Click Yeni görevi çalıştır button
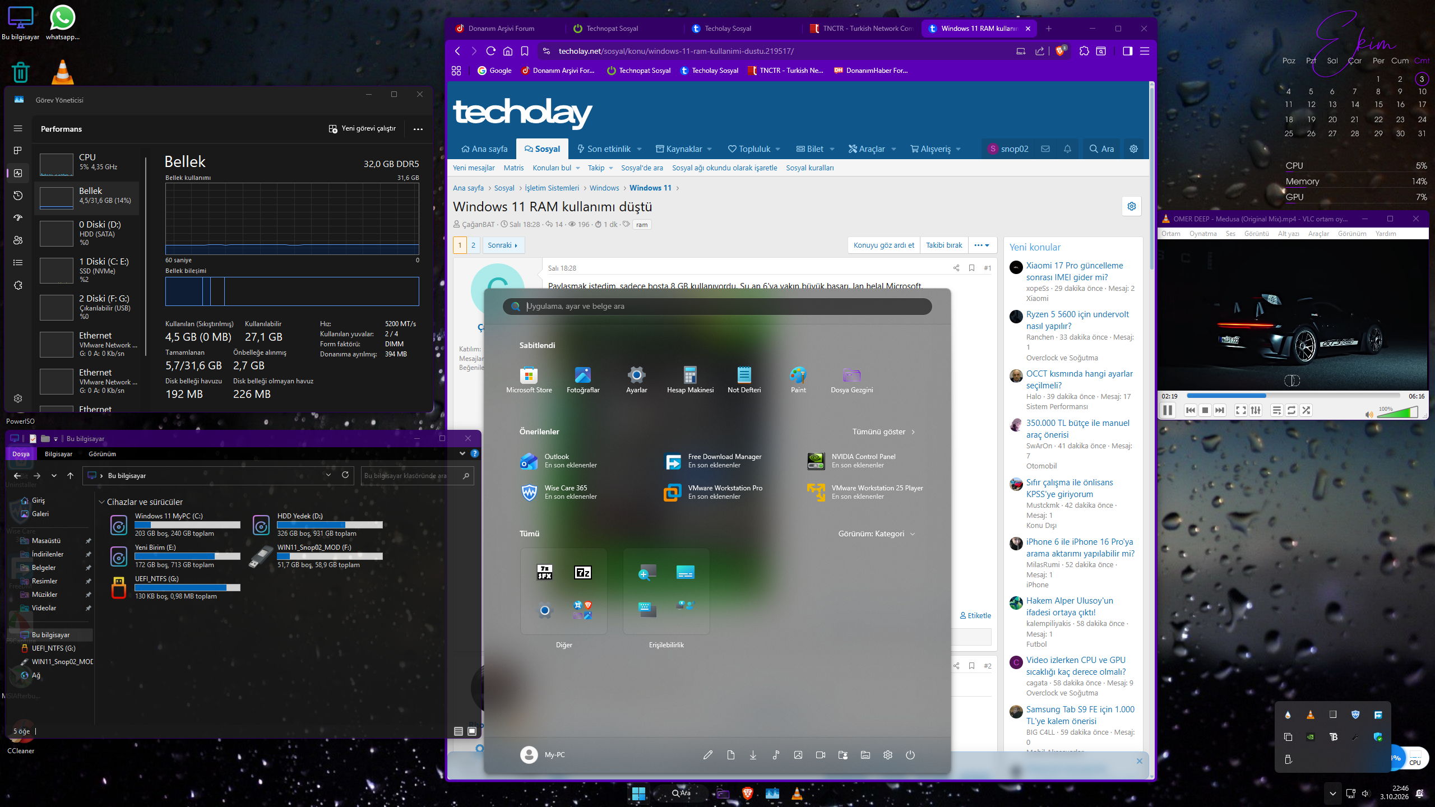Viewport: 1435px width, 807px height. [362, 128]
